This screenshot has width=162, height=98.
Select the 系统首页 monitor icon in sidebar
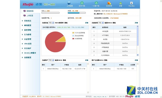tap(25, 11)
